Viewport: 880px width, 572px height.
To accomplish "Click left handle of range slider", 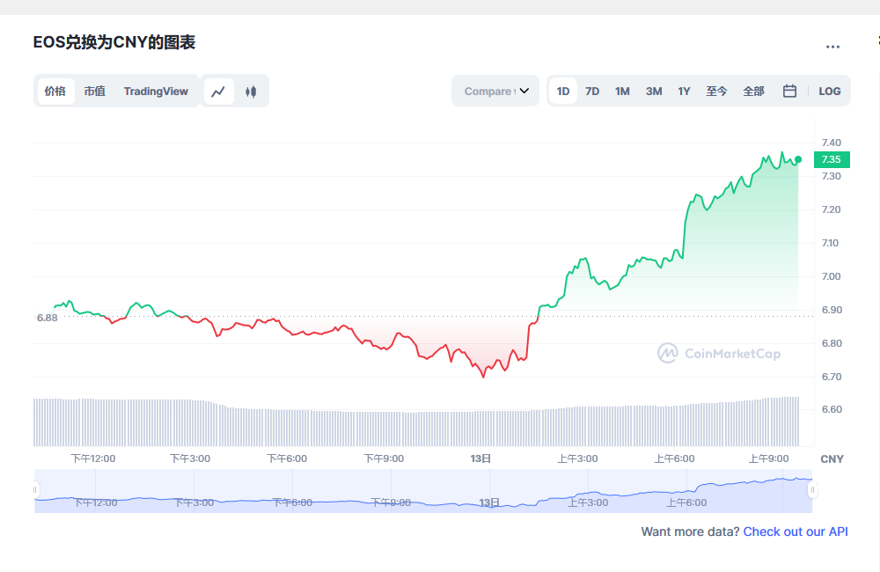I will [x=36, y=489].
